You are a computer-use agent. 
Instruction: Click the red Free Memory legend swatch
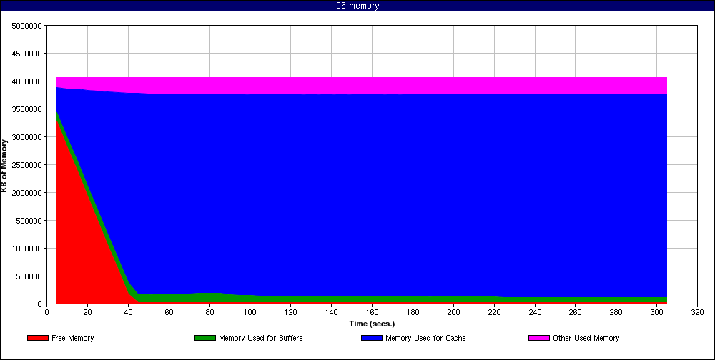click(38, 338)
